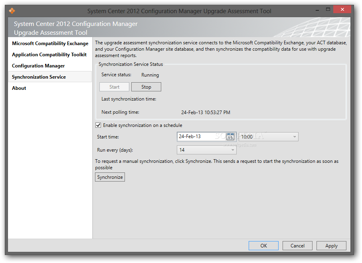Click the orange app icon in title bar
This screenshot has width=362, height=263.
(12, 11)
